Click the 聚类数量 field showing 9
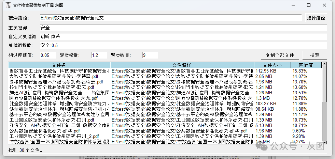The image size is (335, 159). point(150,55)
